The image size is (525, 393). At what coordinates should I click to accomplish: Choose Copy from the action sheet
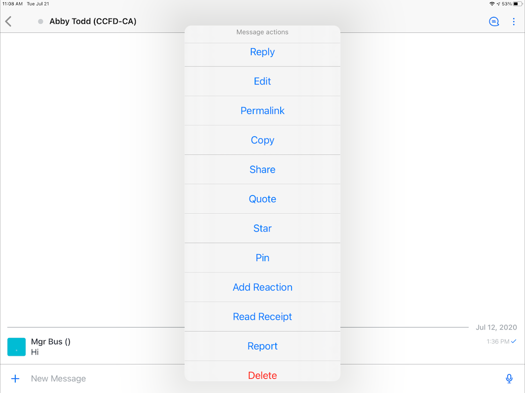tap(262, 140)
